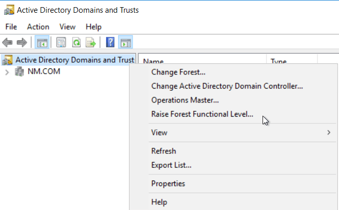Open the Help menu in menu bar
This screenshot has width=339, height=210.
pyautogui.click(x=93, y=27)
